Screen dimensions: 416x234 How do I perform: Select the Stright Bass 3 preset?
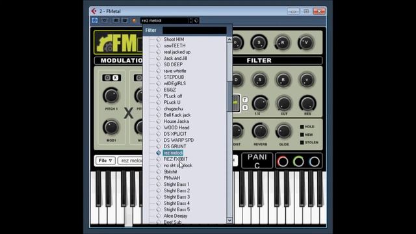pyautogui.click(x=177, y=197)
